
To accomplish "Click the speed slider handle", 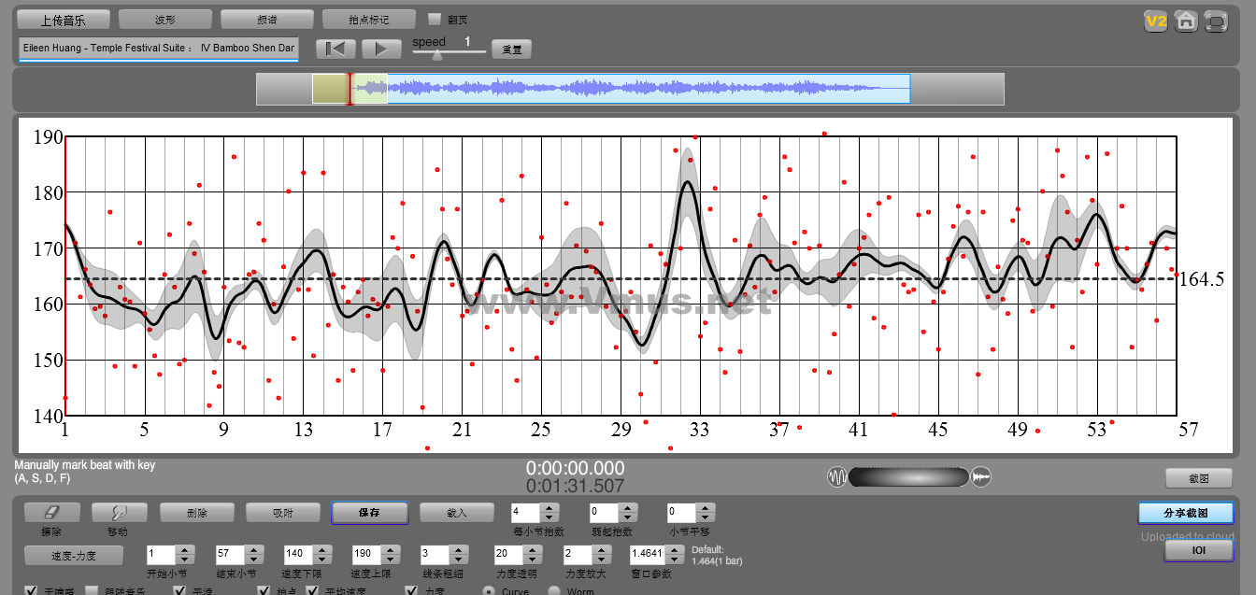I will [x=436, y=55].
